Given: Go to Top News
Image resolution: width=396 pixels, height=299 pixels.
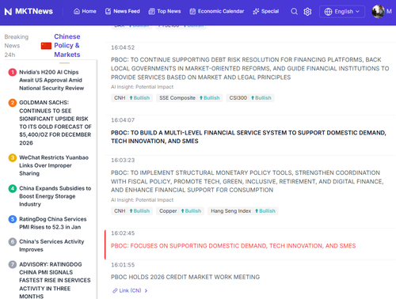Looking at the screenshot, I should pyautogui.click(x=165, y=11).
